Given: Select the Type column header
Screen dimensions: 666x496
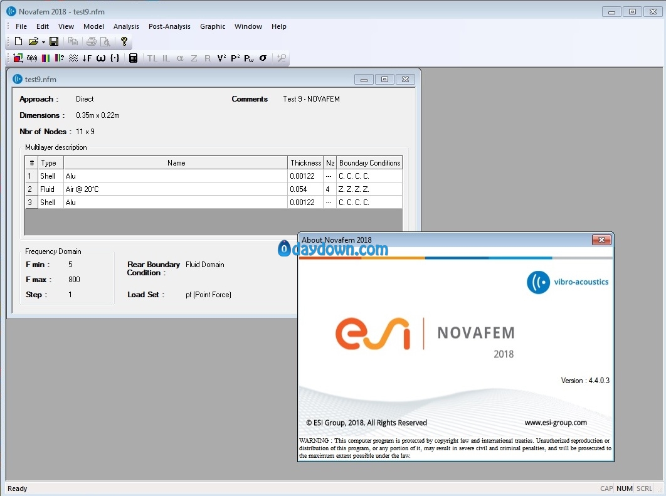Looking at the screenshot, I should pos(51,163).
